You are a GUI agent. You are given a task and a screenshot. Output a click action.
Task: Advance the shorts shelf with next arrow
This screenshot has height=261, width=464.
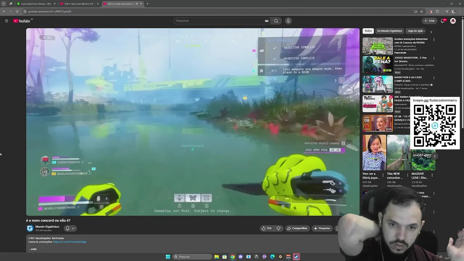(435, 156)
